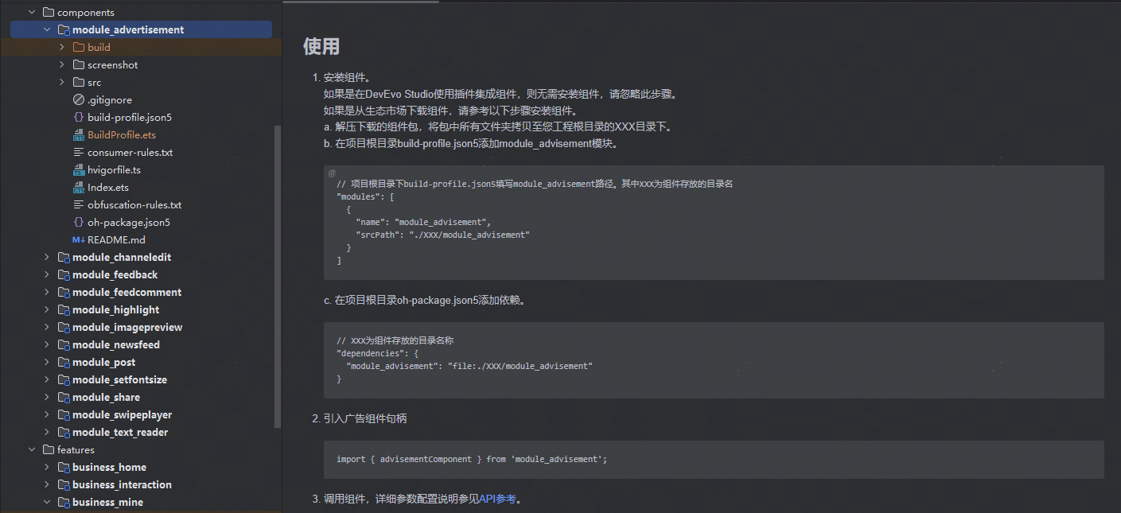Screen dimensions: 1121x513
Task: Click the copy icon in the modules code block
Action: (x=332, y=173)
